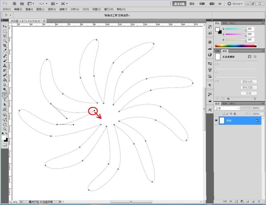Toggle lock transparent pixels in Layers panel
Viewport: 266px width, 205px height.
(x=223, y=114)
